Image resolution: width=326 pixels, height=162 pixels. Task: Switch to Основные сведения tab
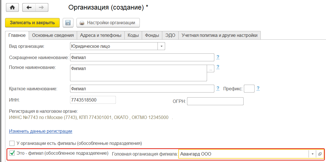(x=53, y=35)
